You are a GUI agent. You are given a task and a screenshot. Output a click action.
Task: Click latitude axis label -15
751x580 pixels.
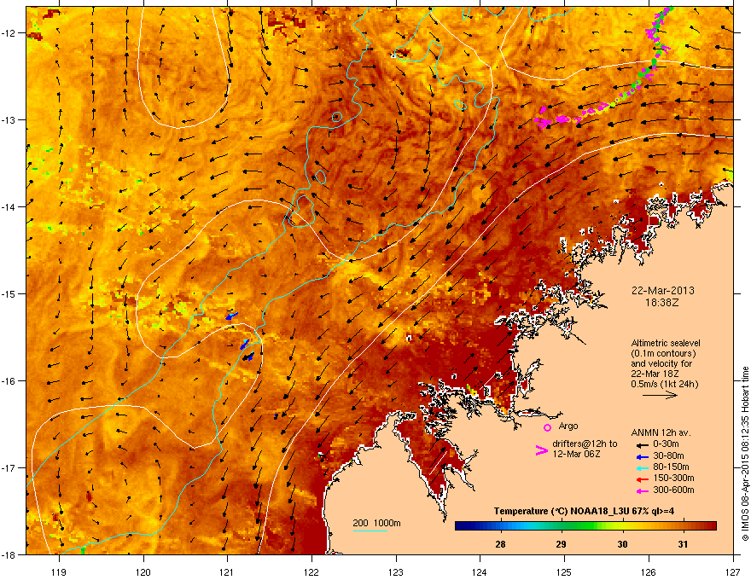(x=8, y=293)
